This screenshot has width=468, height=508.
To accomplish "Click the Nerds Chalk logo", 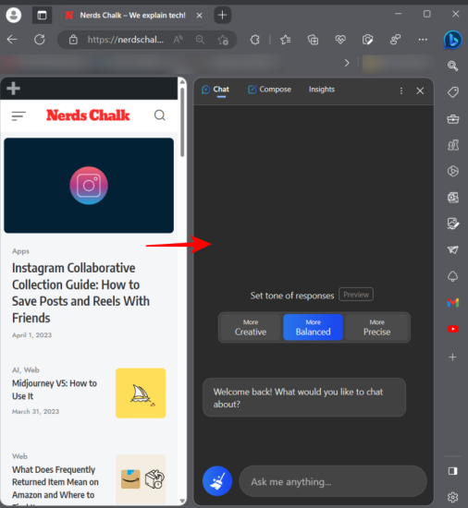I will [88, 115].
